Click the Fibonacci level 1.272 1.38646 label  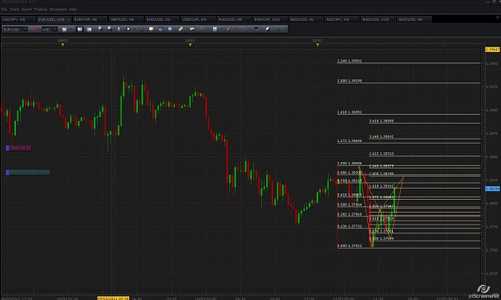pyautogui.click(x=349, y=140)
